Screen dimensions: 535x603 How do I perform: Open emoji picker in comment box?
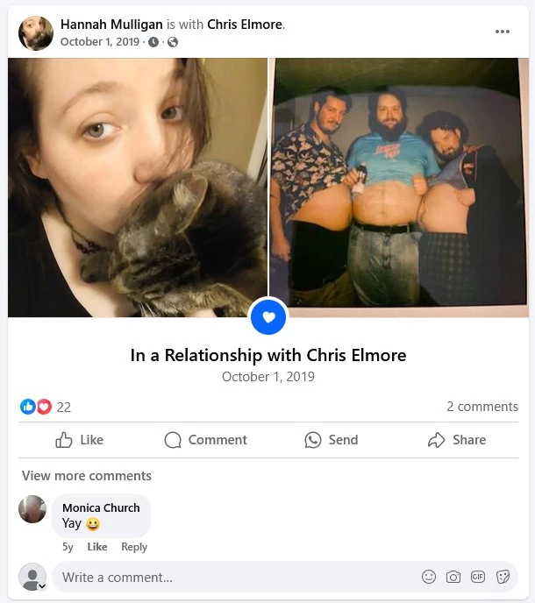tap(429, 577)
